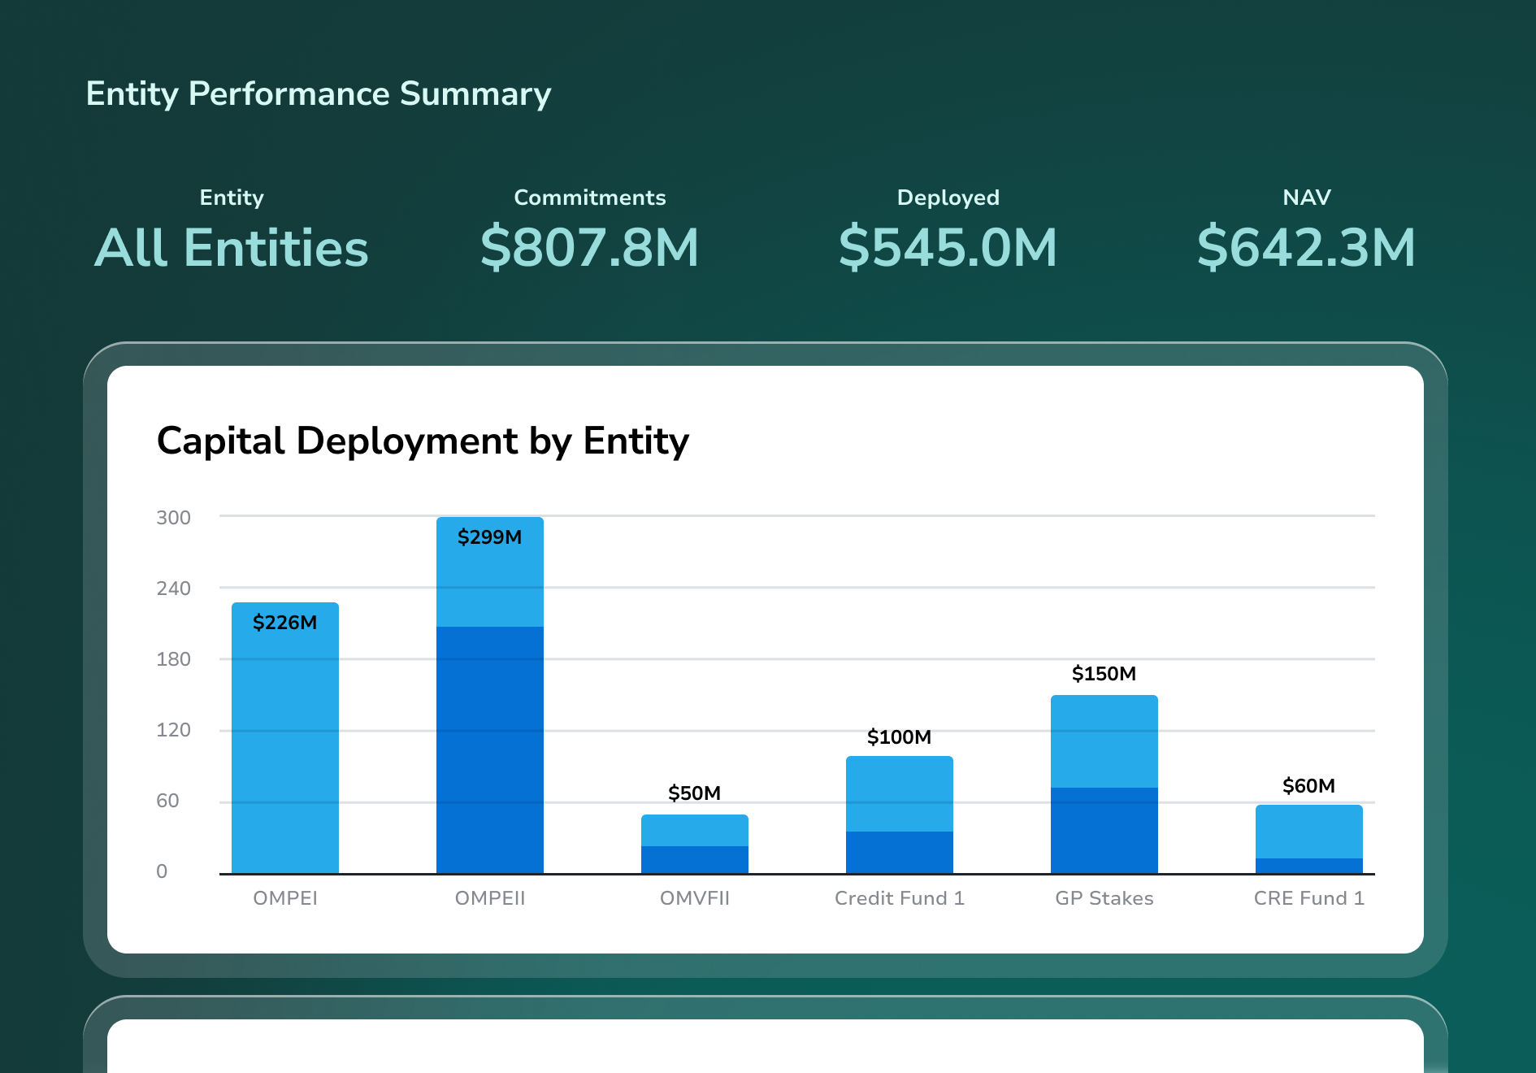Click the light upper segment of OMPEII bar
The height and width of the screenshot is (1073, 1536).
coord(490,572)
